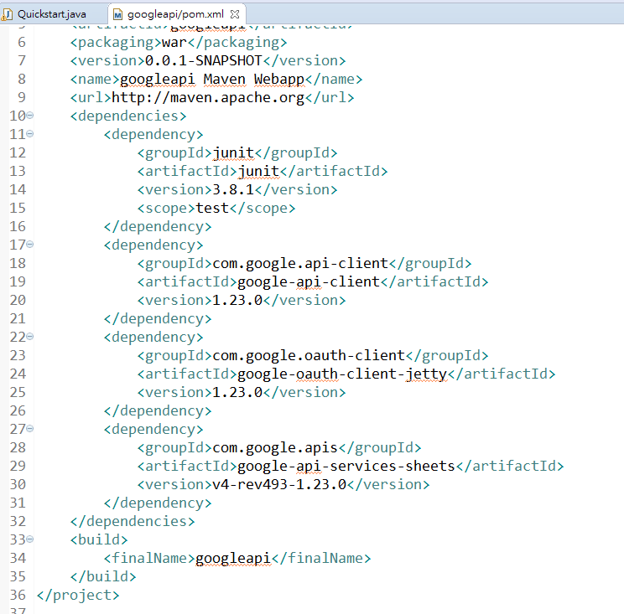Viewport: 624px width, 614px height.
Task: Click the Maven icon on pom.xml tab
Action: click(x=117, y=15)
